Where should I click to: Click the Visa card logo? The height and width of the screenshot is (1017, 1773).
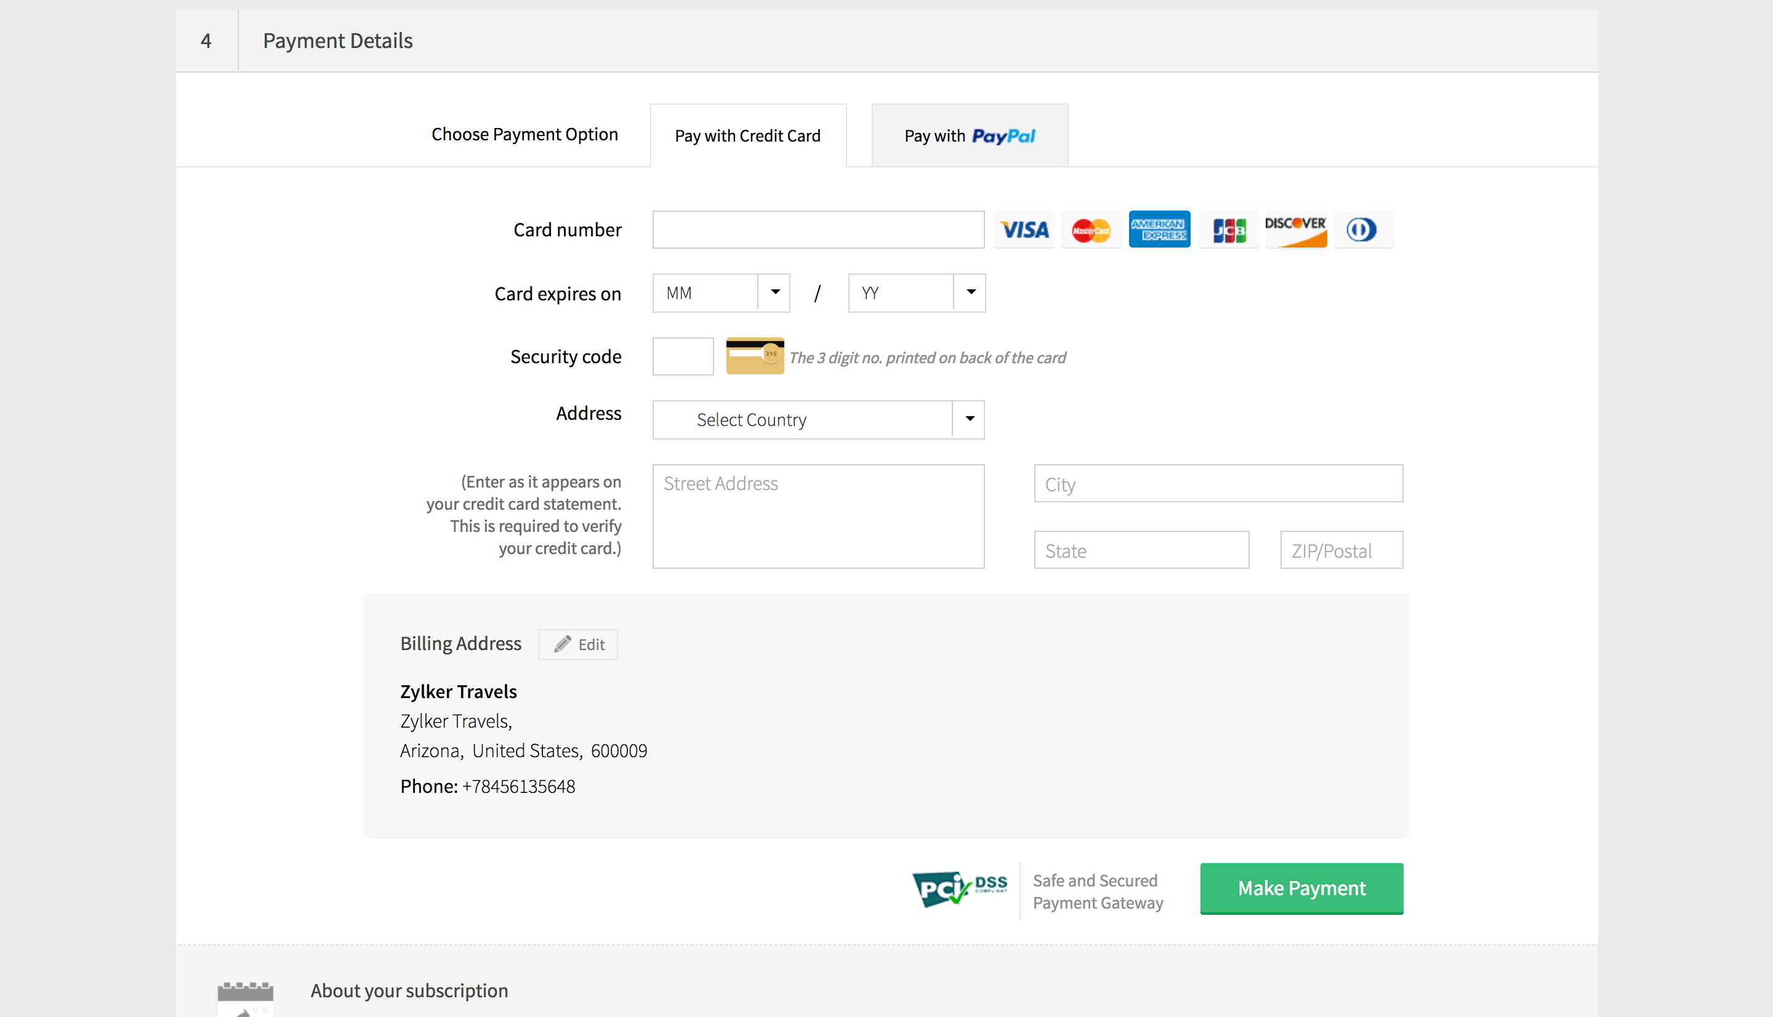click(1024, 230)
